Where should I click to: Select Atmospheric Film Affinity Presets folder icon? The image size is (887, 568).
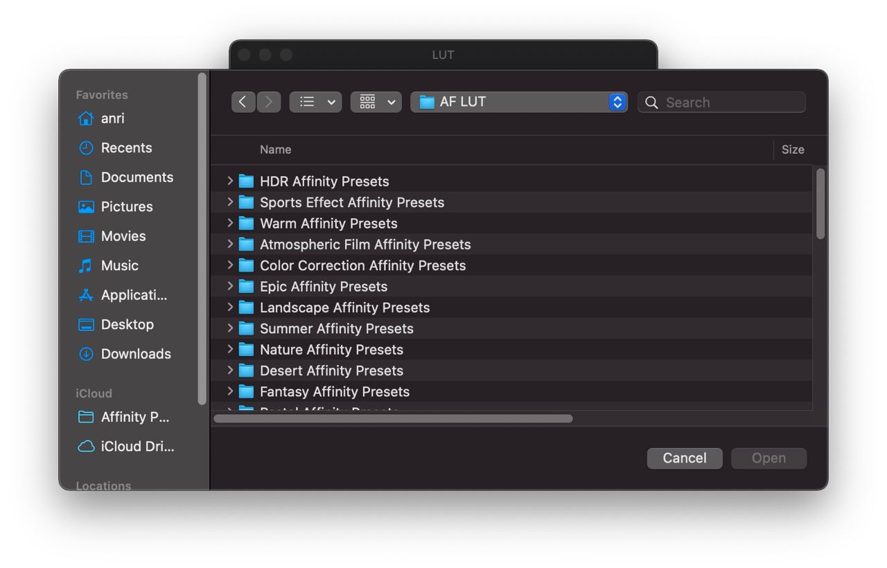click(x=246, y=245)
